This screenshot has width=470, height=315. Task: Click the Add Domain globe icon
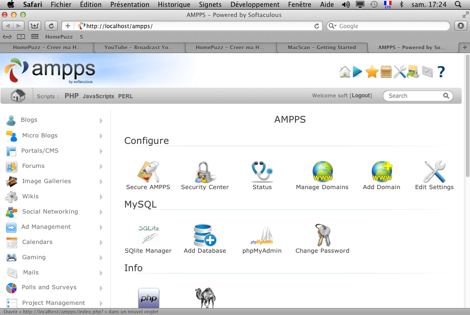pos(381,171)
